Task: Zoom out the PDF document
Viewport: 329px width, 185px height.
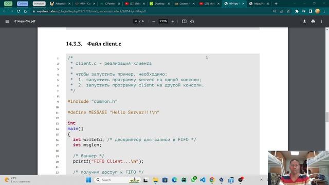Action: pos(154,21)
